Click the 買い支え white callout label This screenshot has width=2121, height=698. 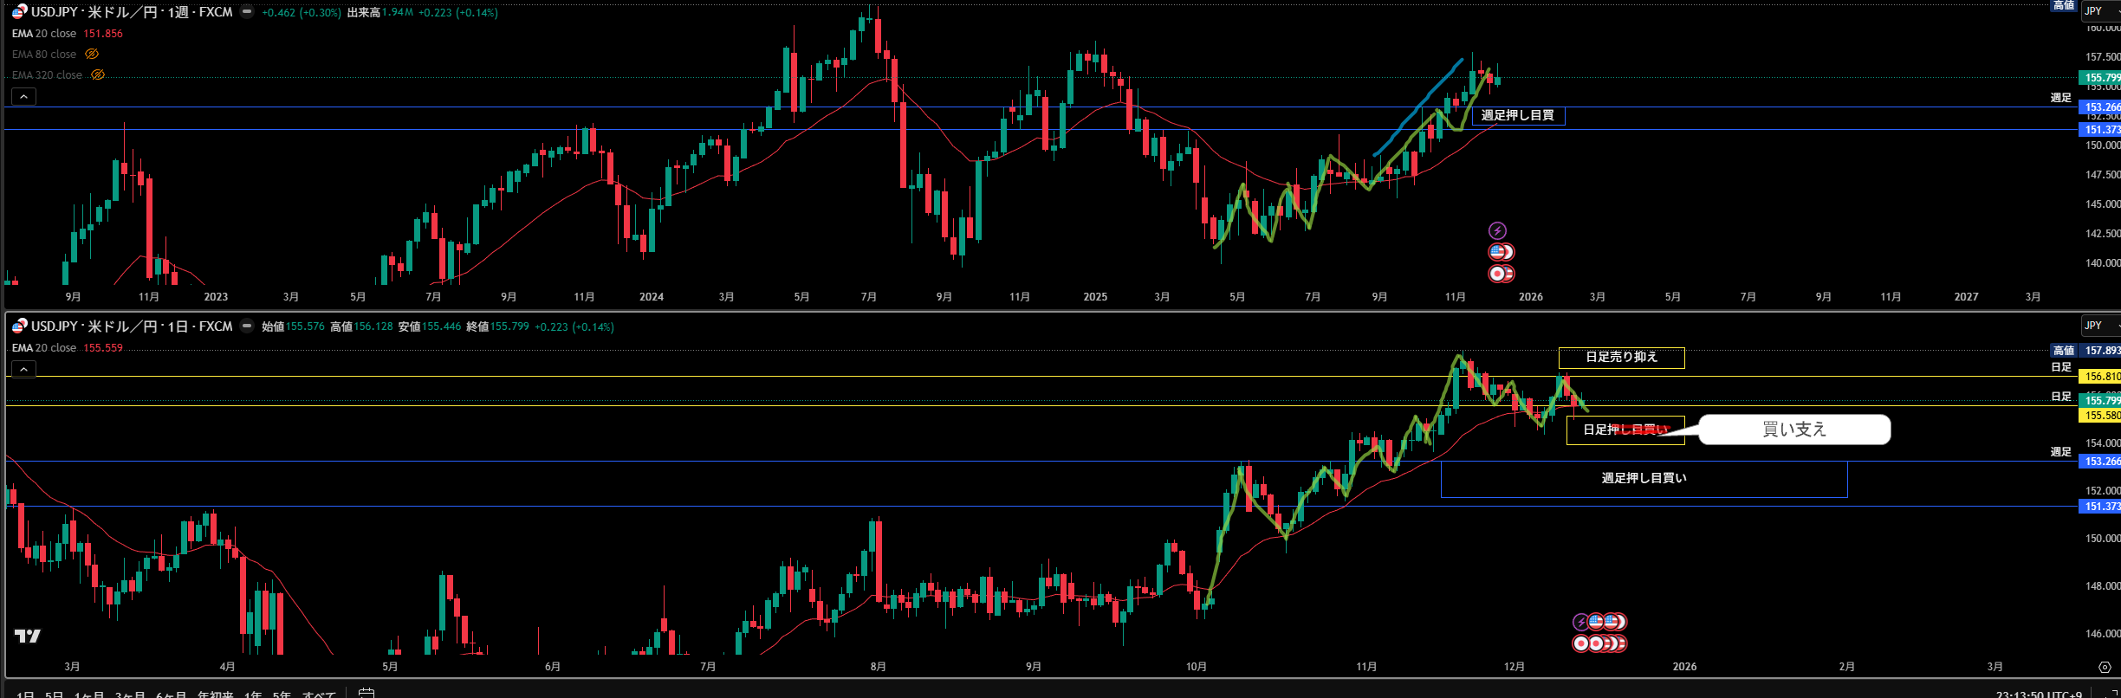(x=1793, y=430)
